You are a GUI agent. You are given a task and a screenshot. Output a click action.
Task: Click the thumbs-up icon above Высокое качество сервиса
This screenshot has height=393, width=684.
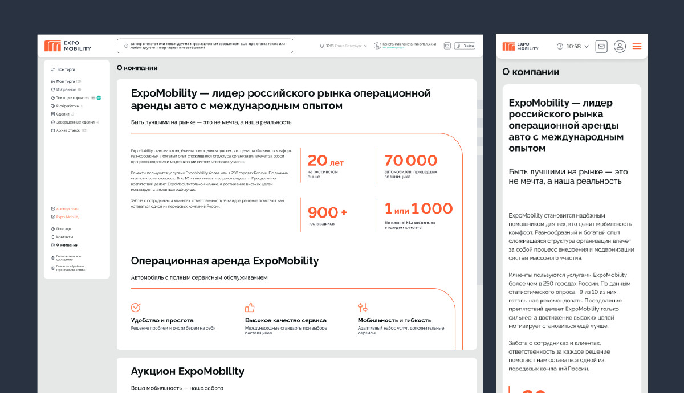tap(249, 308)
